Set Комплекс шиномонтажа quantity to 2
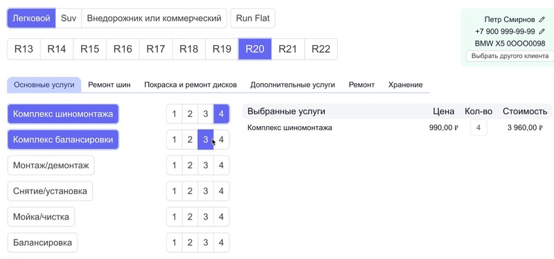The height and width of the screenshot is (259, 554). click(x=190, y=114)
